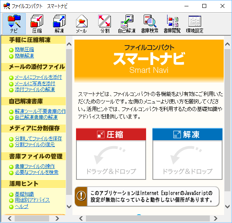The image size is (232, 223).
Task: Click the app icon in title bar
Action: (7, 6)
